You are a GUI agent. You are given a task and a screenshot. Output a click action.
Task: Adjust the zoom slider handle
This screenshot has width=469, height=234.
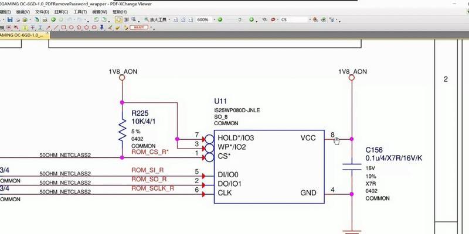point(240,20)
